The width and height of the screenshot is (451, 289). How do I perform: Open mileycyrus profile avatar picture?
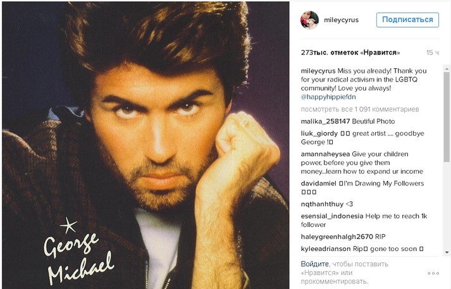click(309, 20)
